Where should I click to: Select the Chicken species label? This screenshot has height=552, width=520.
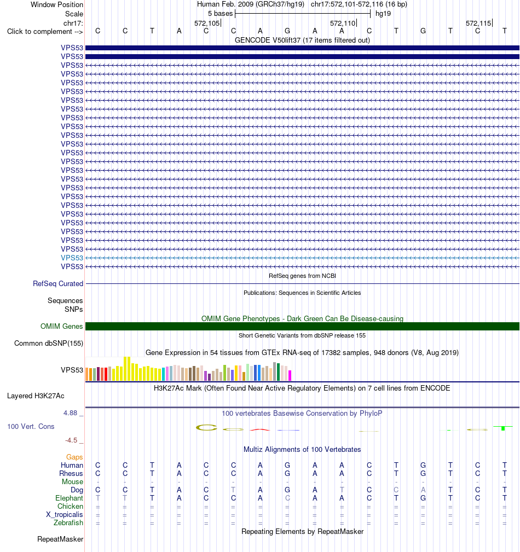(x=71, y=506)
